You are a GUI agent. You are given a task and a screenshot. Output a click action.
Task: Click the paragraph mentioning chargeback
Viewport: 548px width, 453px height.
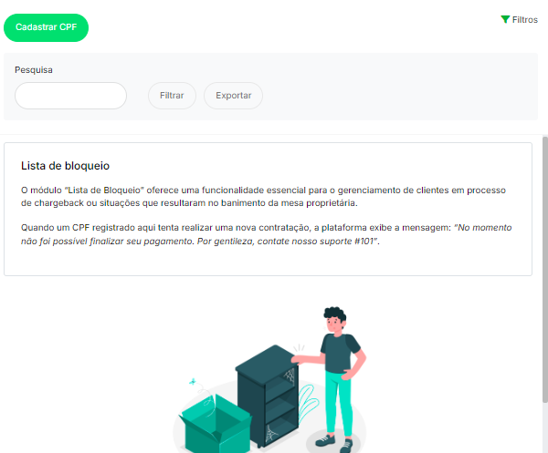point(263,197)
